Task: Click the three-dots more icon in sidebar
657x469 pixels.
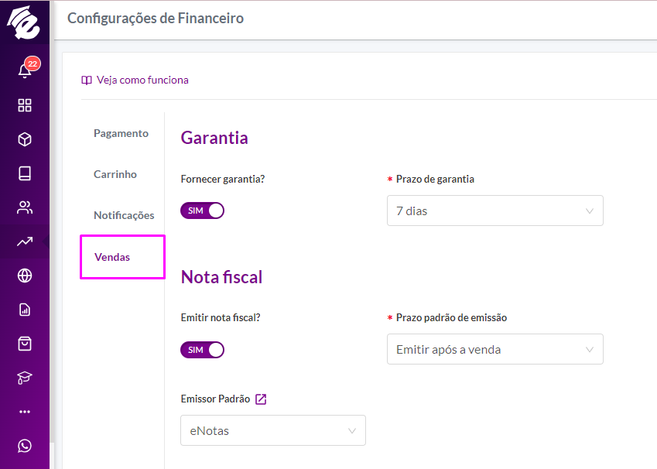Action: (x=25, y=412)
